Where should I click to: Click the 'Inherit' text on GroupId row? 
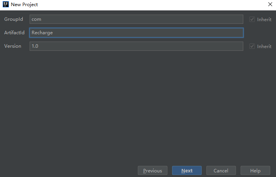pyautogui.click(x=264, y=19)
